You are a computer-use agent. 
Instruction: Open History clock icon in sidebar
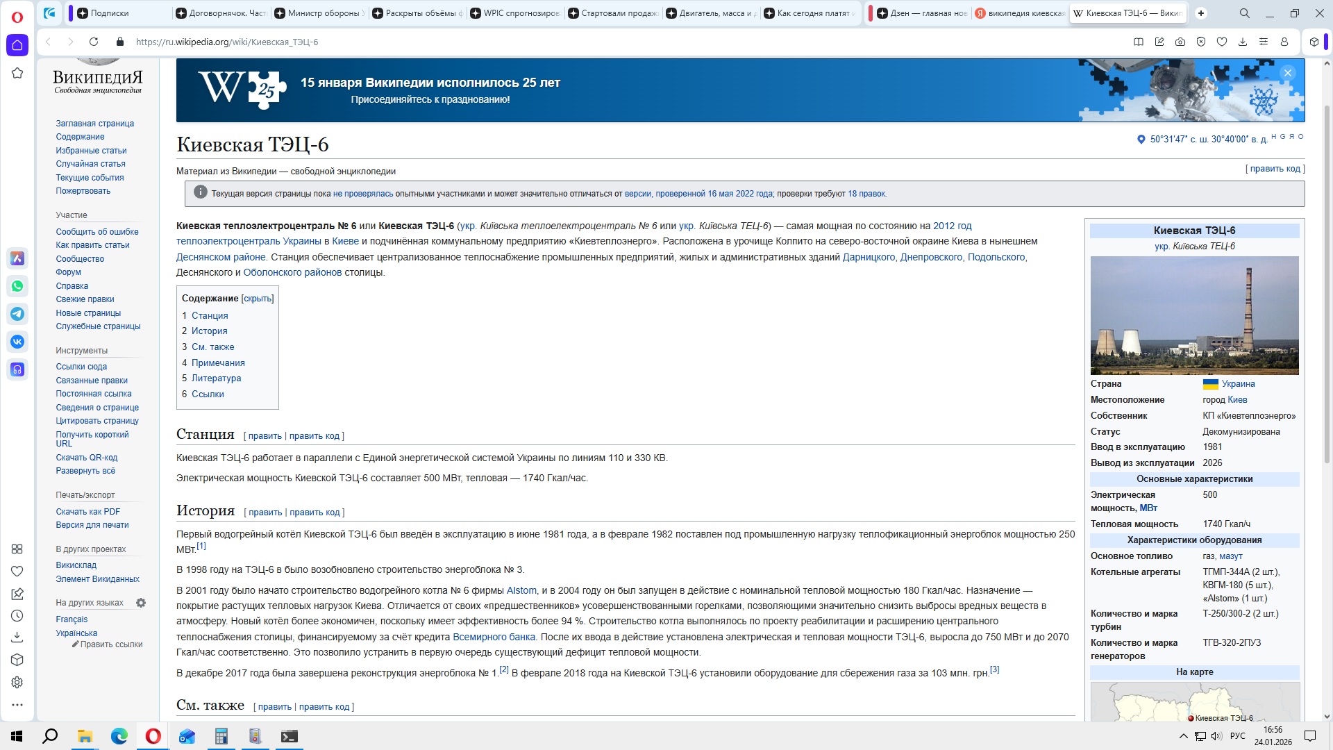17,616
